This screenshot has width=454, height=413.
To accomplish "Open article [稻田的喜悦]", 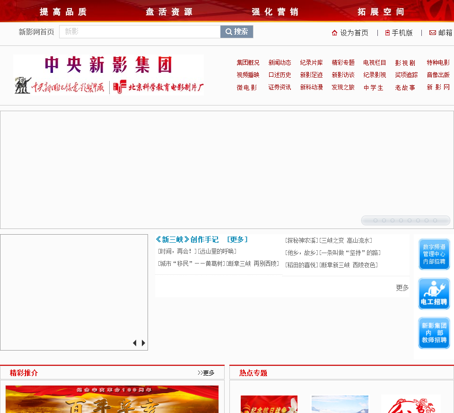I will pos(302,265).
